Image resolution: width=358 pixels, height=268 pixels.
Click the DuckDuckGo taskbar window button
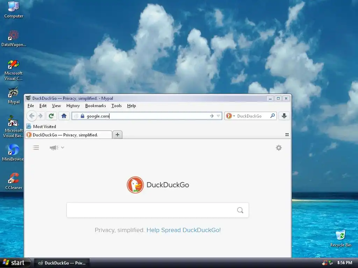tap(62, 263)
